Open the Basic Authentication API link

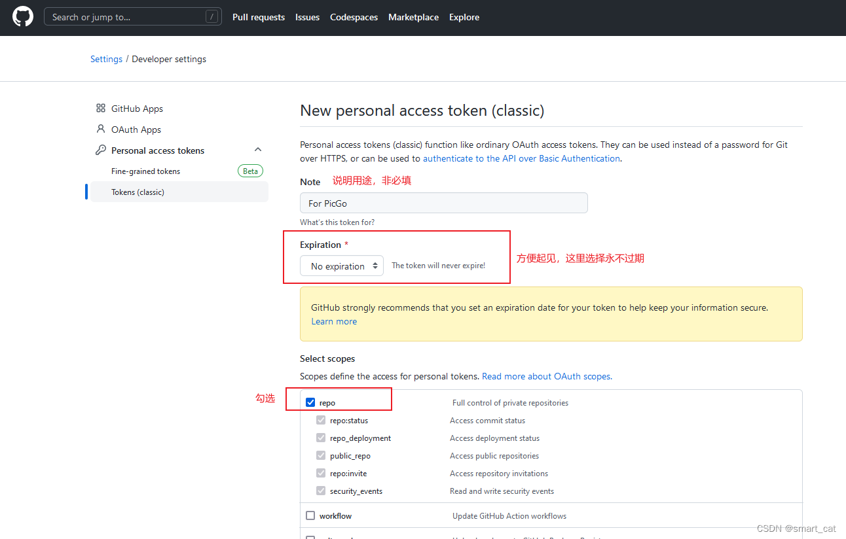coord(521,158)
